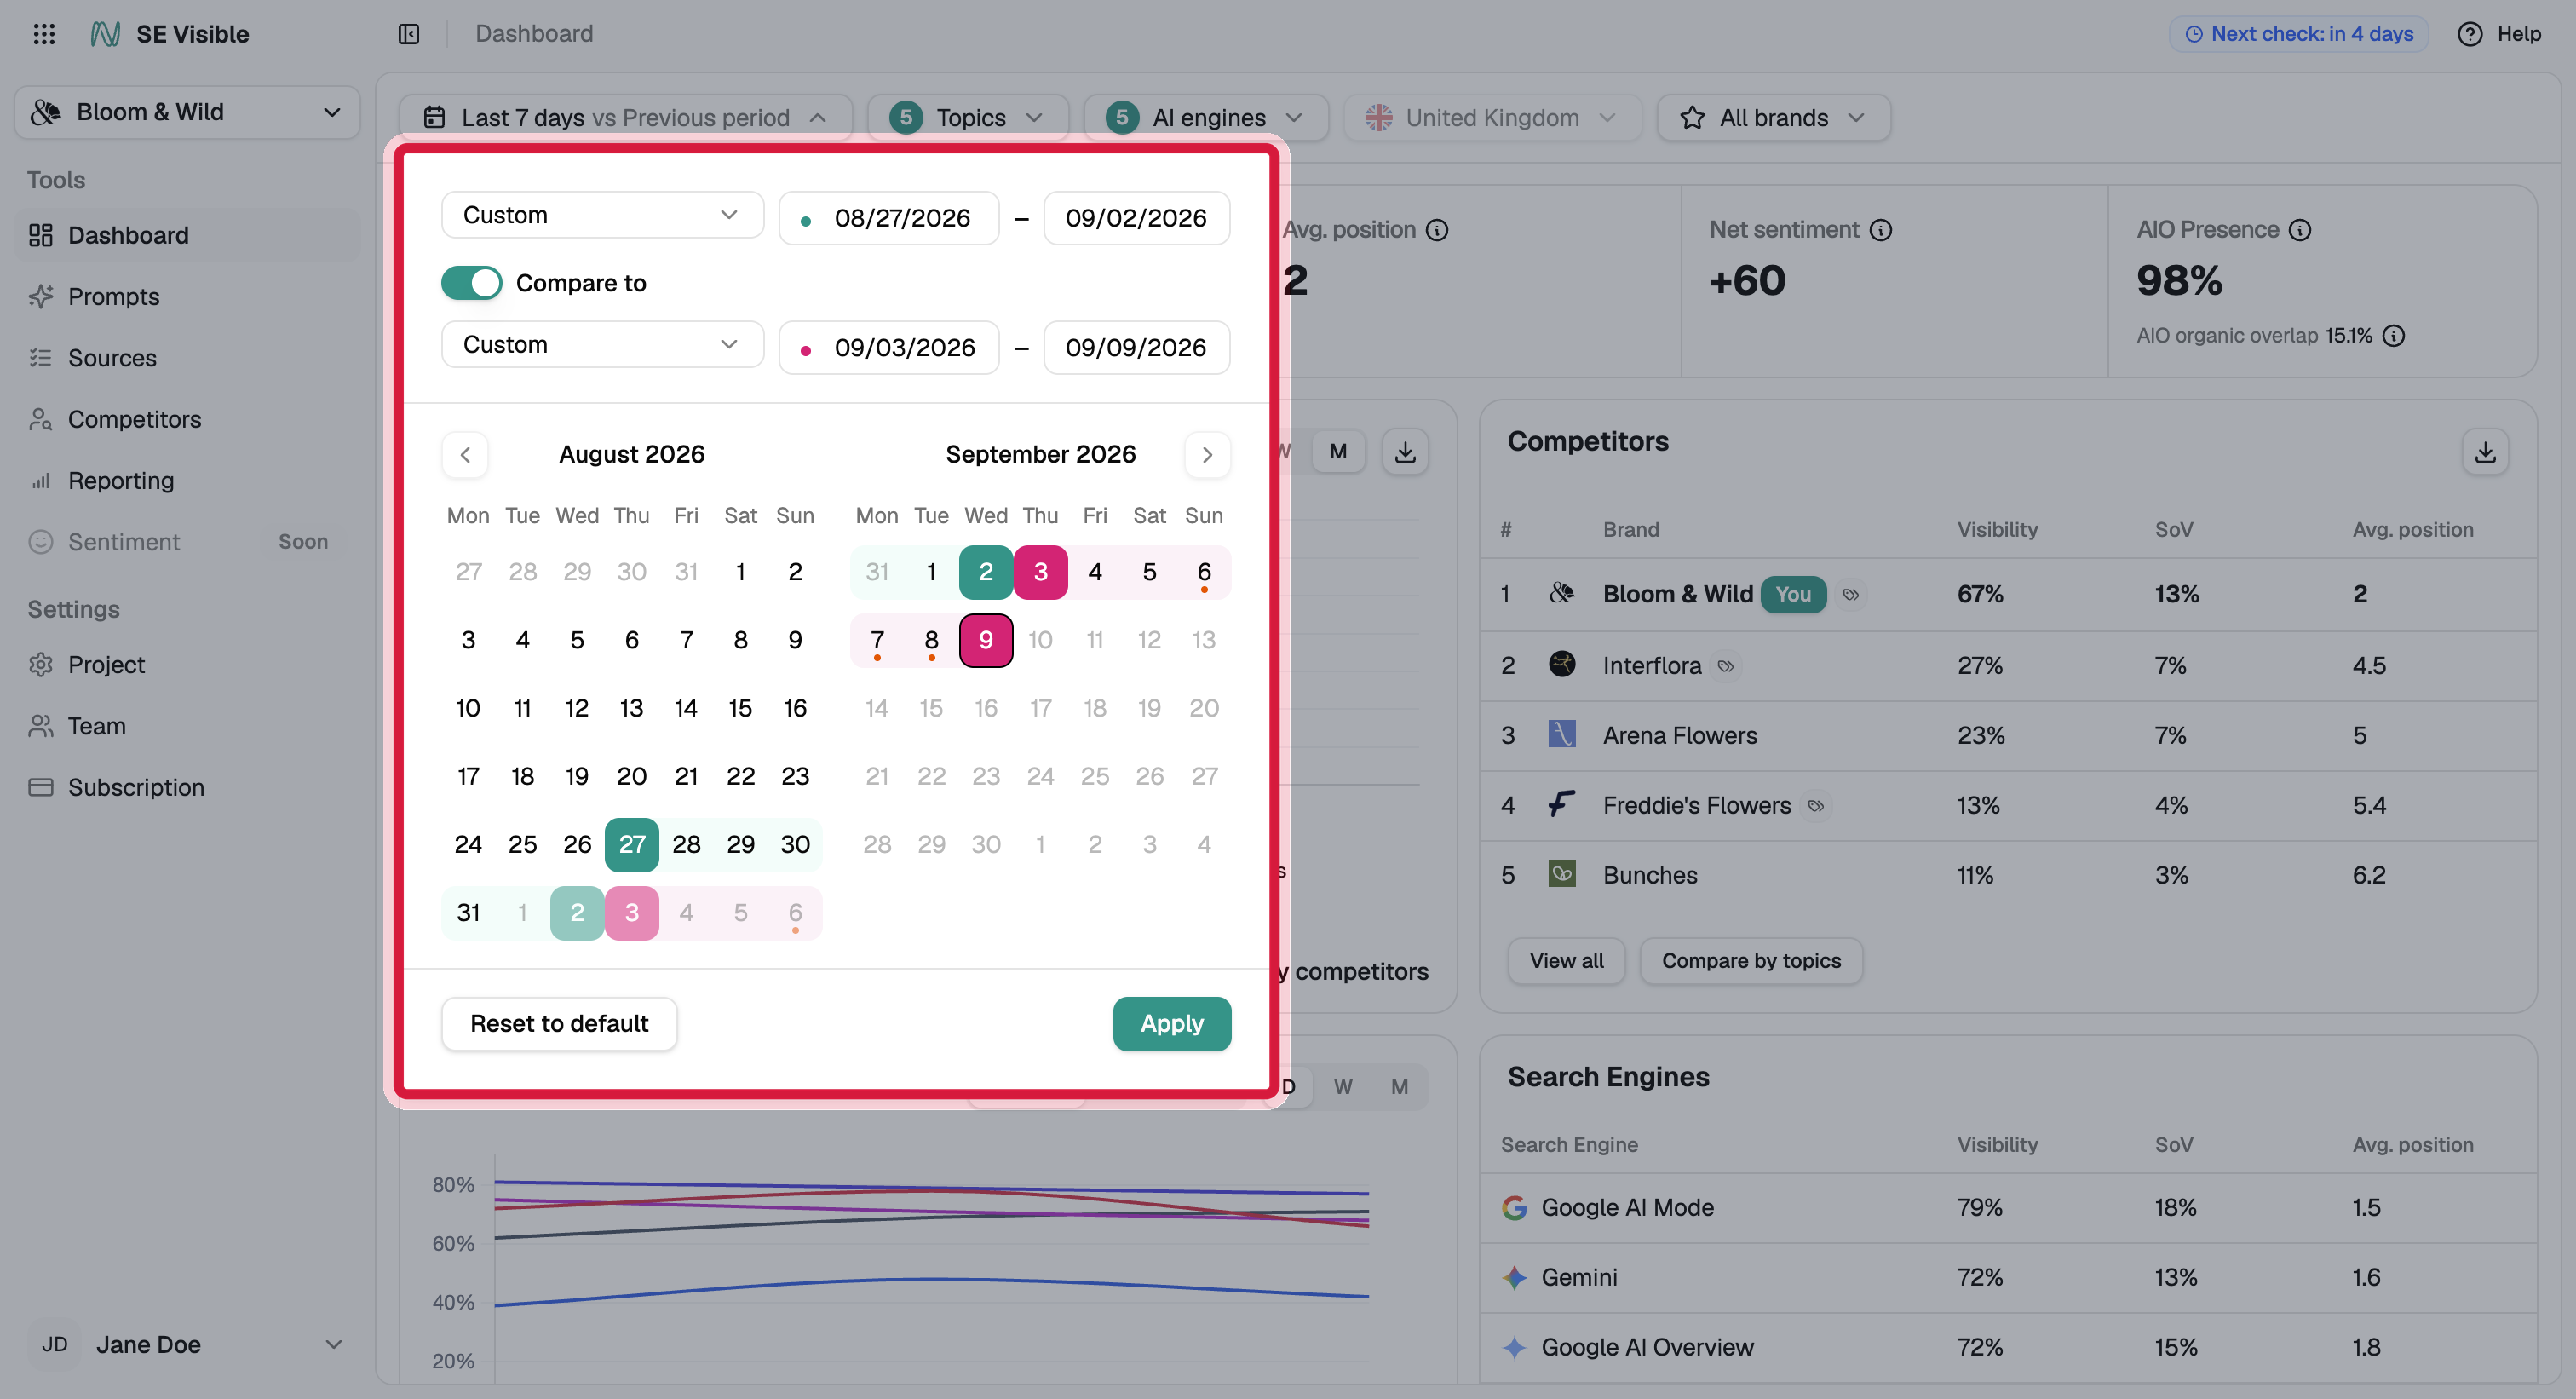Open the first Custom period dropdown
Viewport: 2576px width, 1399px height.
[602, 215]
